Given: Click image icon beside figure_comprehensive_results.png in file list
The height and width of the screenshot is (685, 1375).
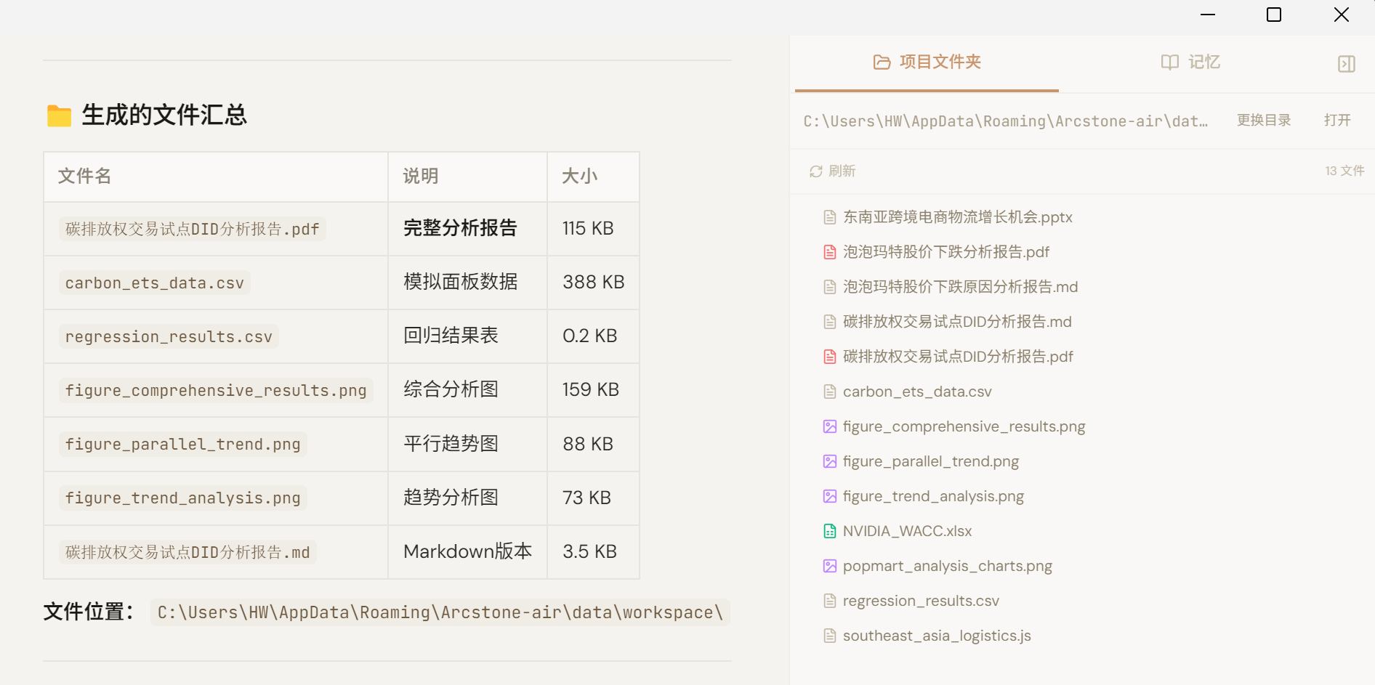Looking at the screenshot, I should [829, 426].
